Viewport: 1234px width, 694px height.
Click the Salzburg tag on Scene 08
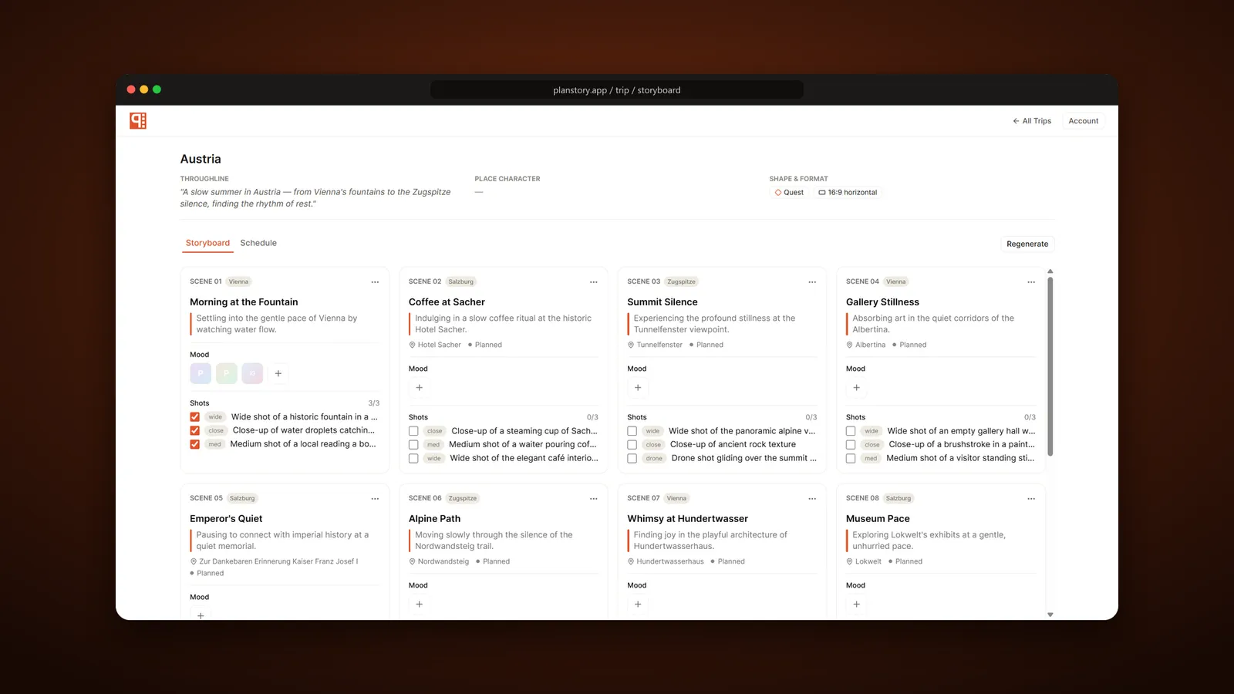pyautogui.click(x=899, y=499)
